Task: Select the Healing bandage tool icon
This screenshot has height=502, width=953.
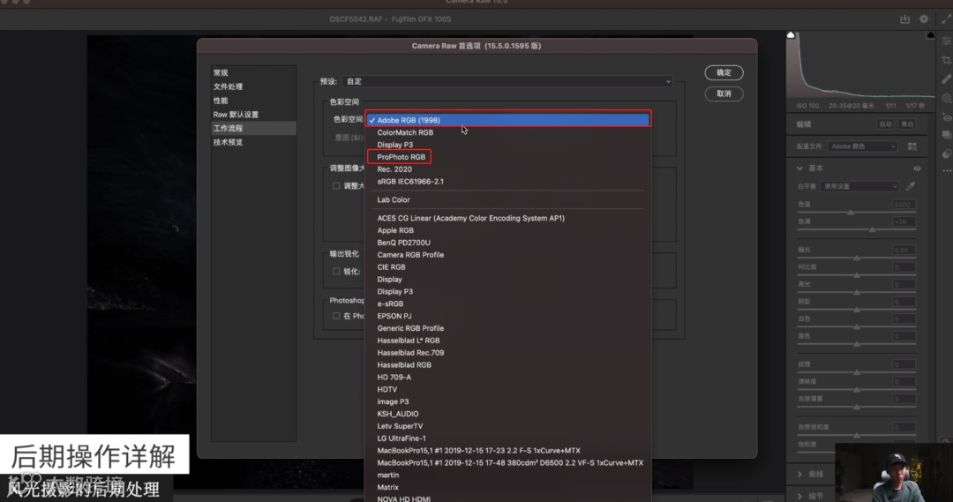Action: pos(946,79)
